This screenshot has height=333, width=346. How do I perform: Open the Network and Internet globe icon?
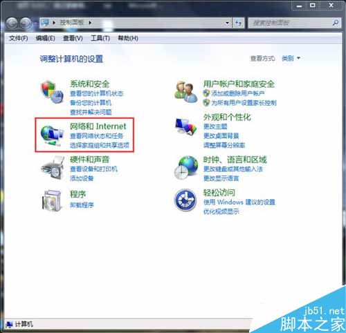52,135
